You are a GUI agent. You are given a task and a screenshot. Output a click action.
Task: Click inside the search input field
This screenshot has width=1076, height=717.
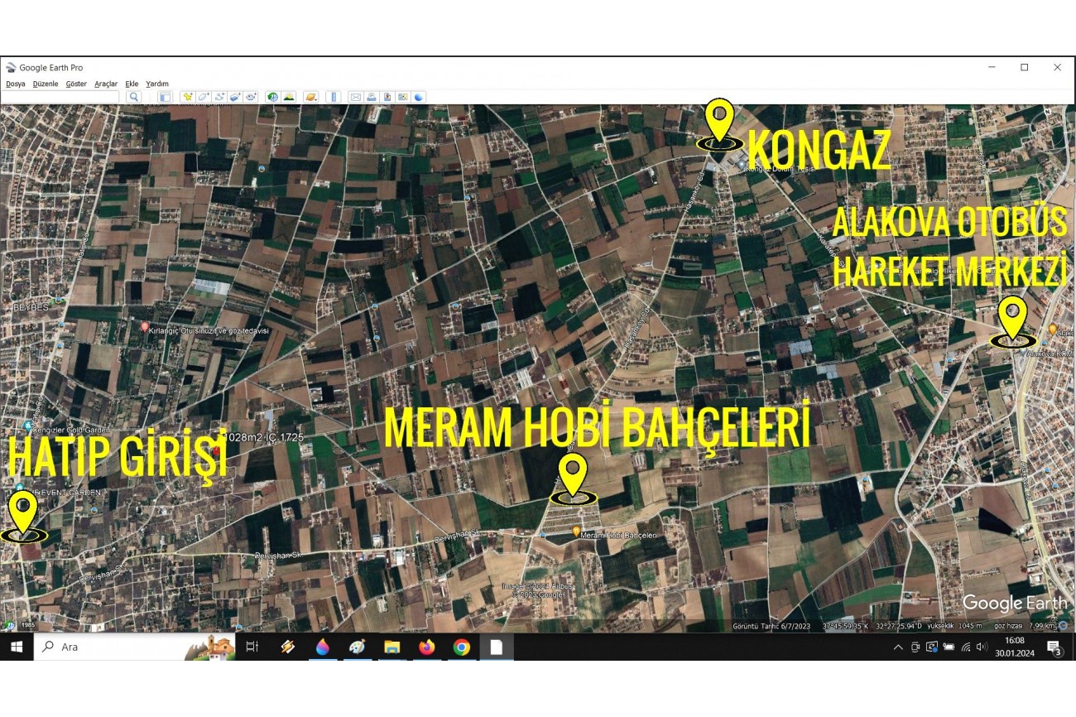[x=60, y=97]
